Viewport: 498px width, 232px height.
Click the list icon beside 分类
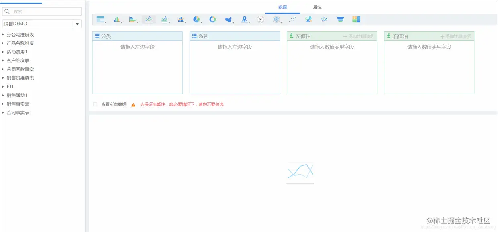97,36
